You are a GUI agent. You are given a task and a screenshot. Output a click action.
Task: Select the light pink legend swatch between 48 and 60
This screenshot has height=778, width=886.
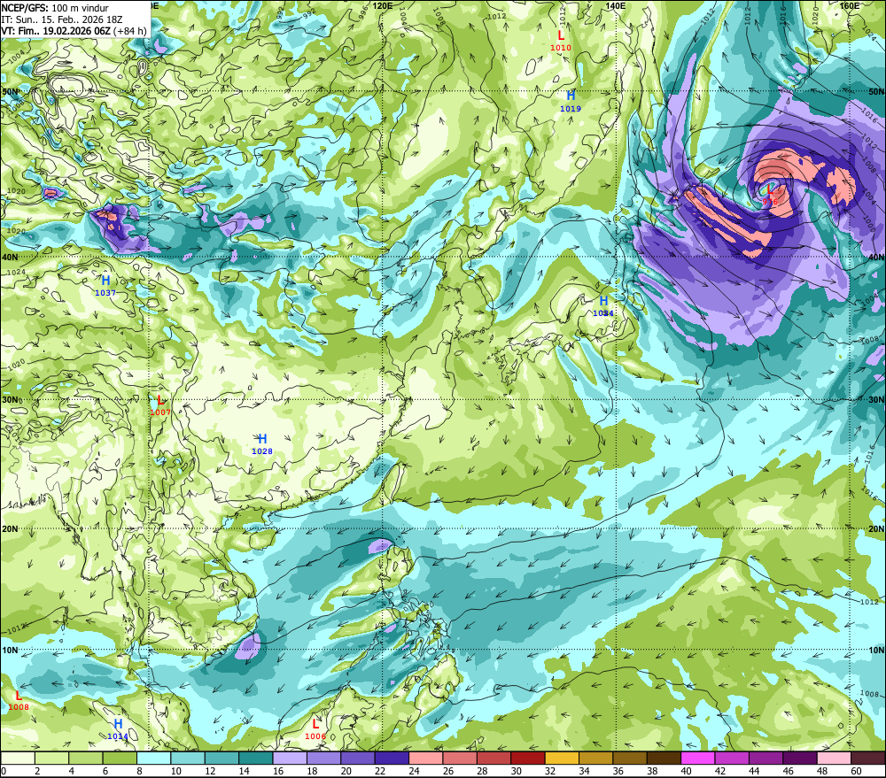pos(835,758)
